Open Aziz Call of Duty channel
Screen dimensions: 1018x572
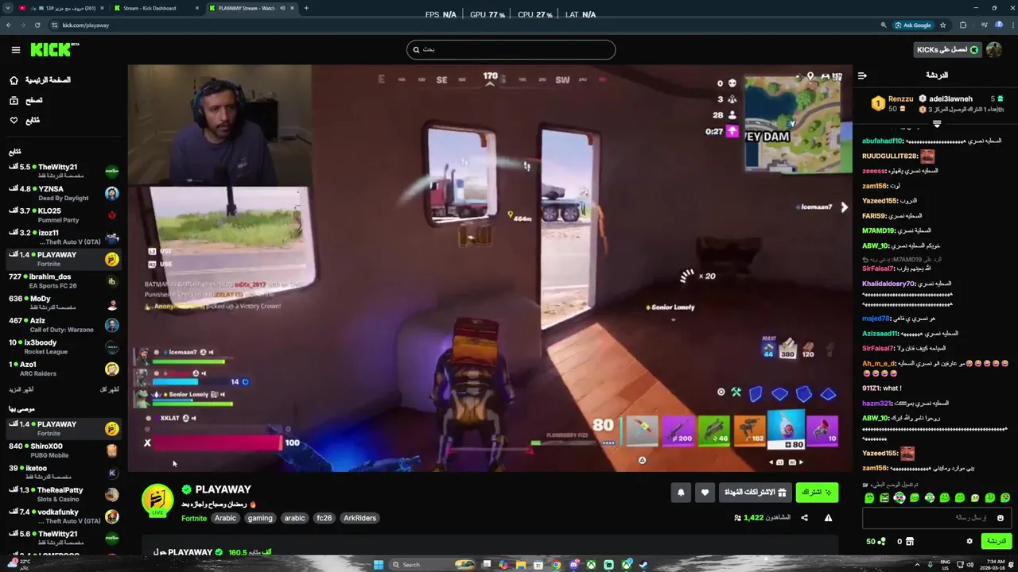click(x=62, y=325)
